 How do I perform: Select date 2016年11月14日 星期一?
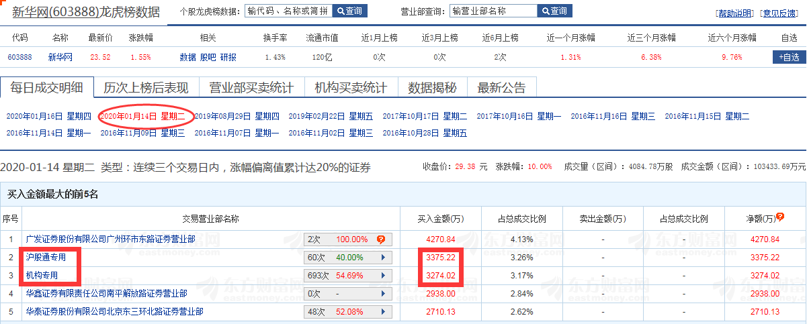48,133
